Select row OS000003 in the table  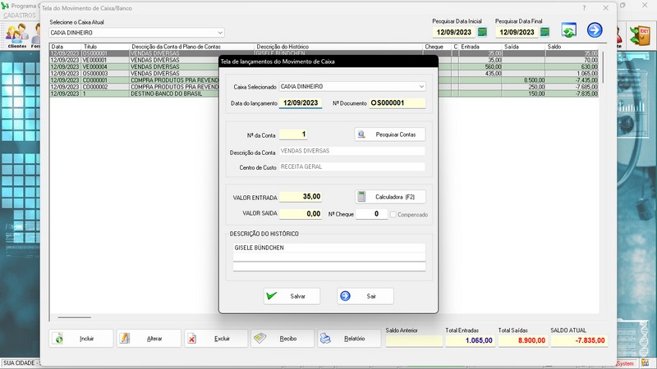click(324, 74)
